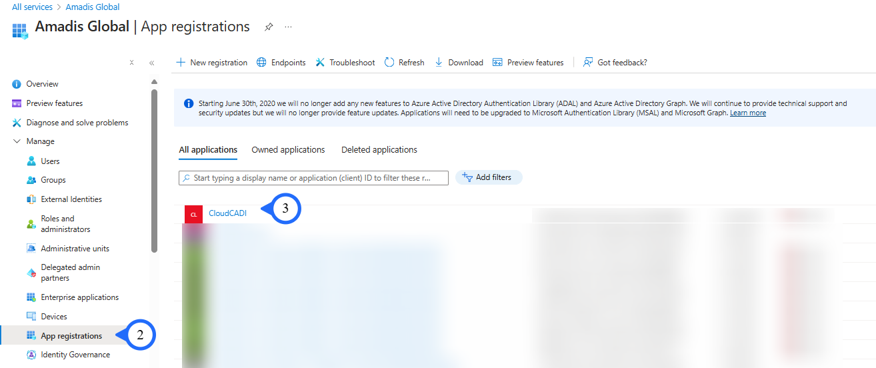Select Roles and administrators in sidebar

point(65,224)
